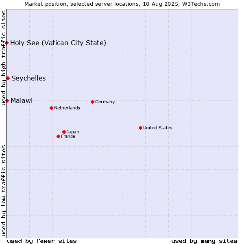Viewport: 244px width, 244px height.
Task: Click the Seychelles red data marker
Action: 8,78
